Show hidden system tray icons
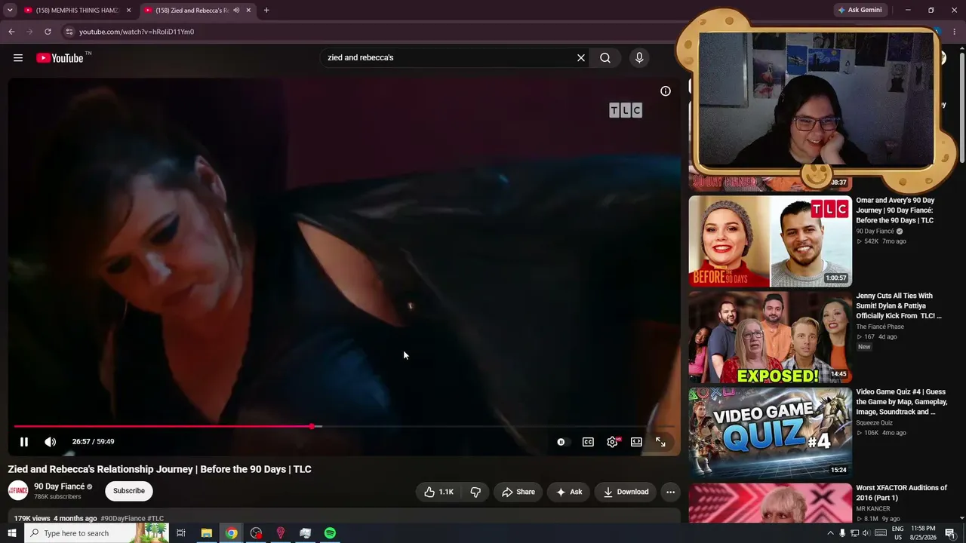The height and width of the screenshot is (543, 966). coord(830,533)
